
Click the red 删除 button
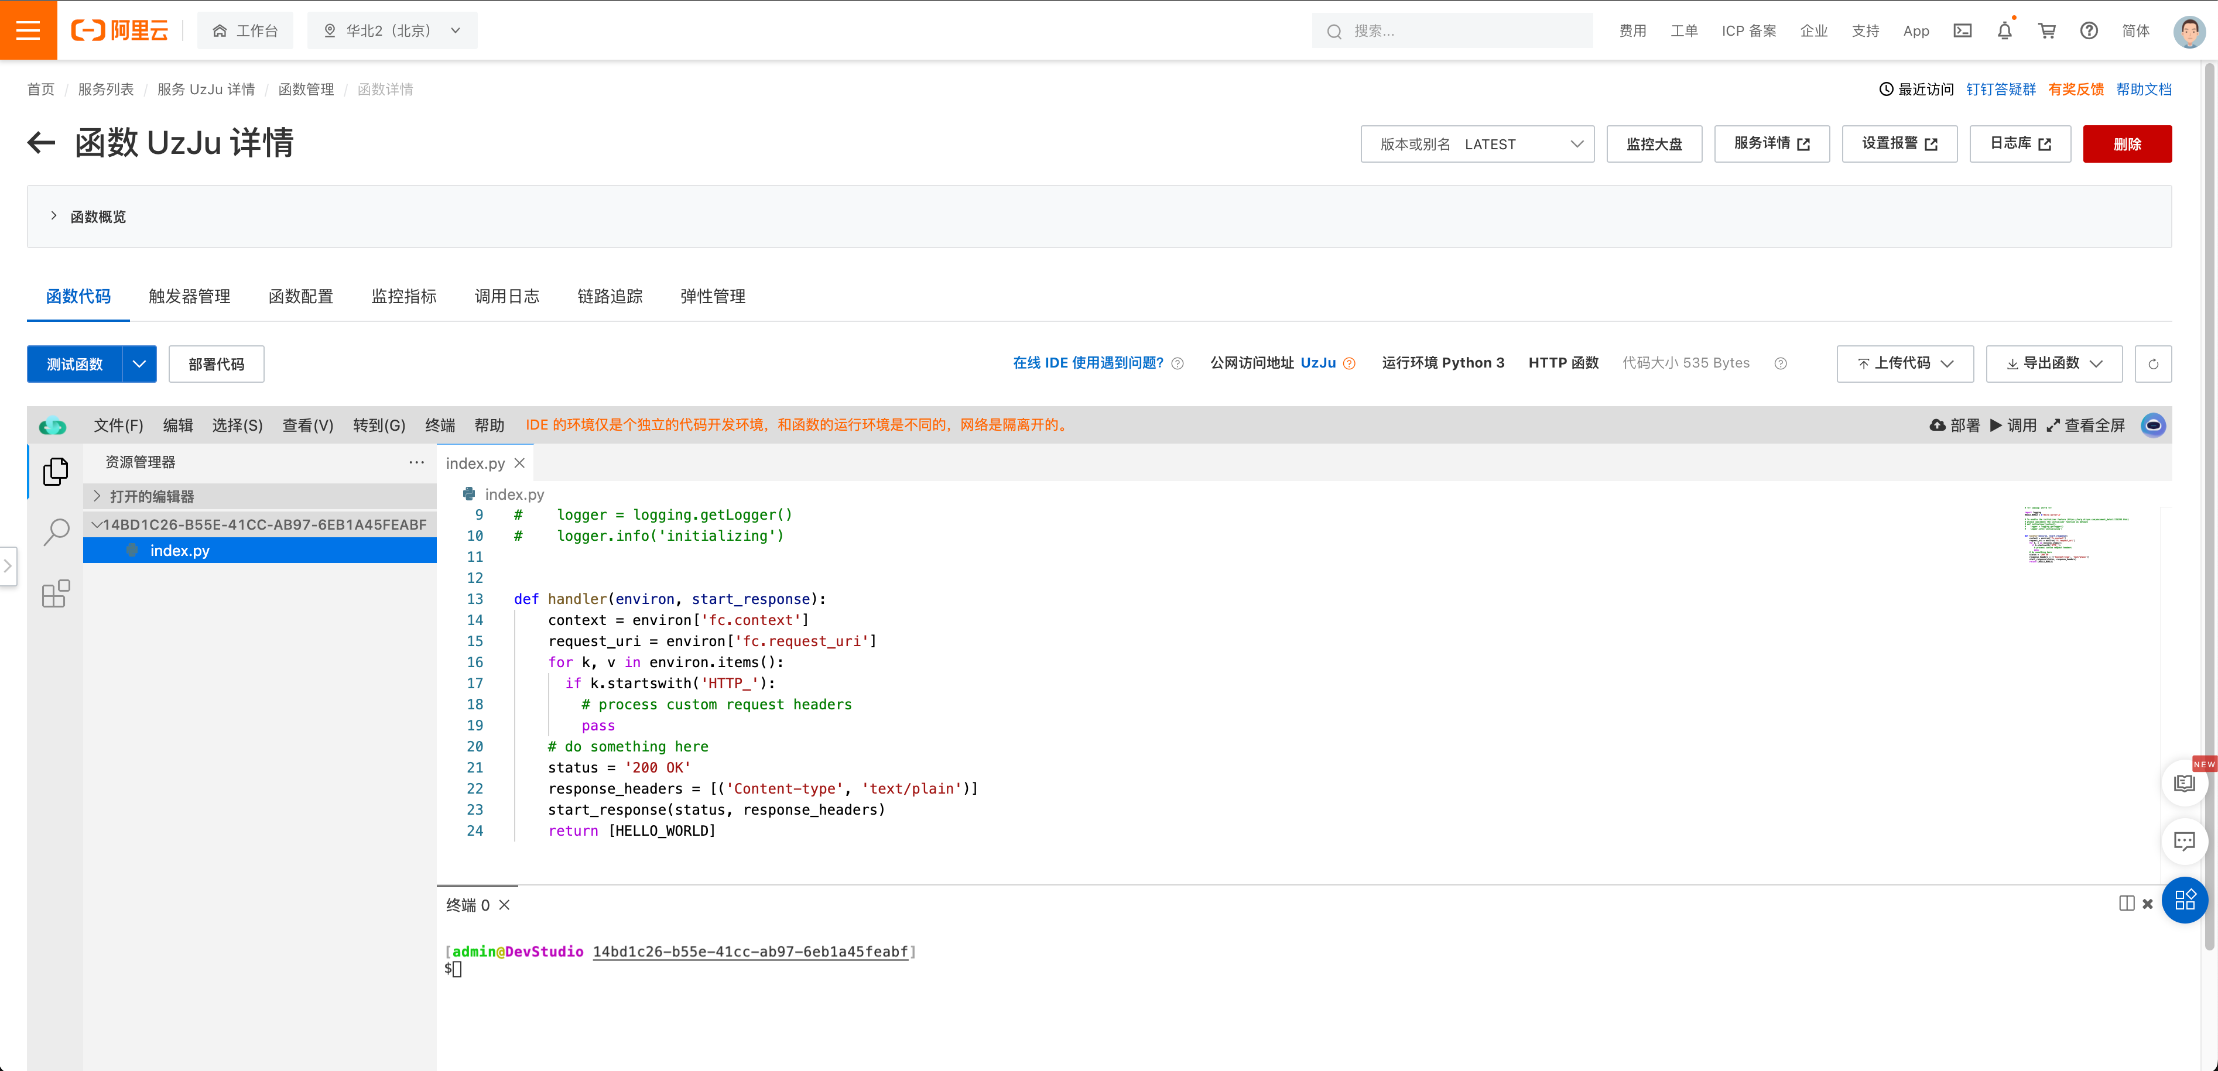pyautogui.click(x=2127, y=144)
